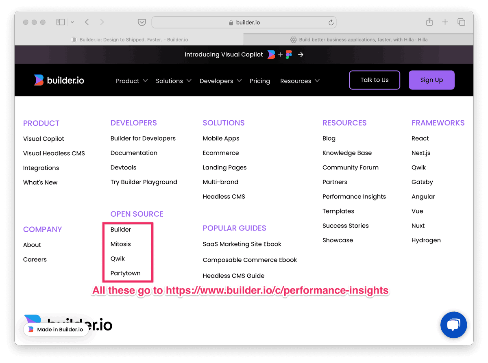
Task: Open the chat widget bubble icon
Action: 453,325
